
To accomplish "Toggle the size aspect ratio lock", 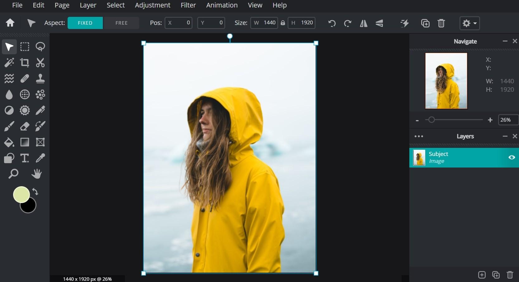I will tap(283, 23).
